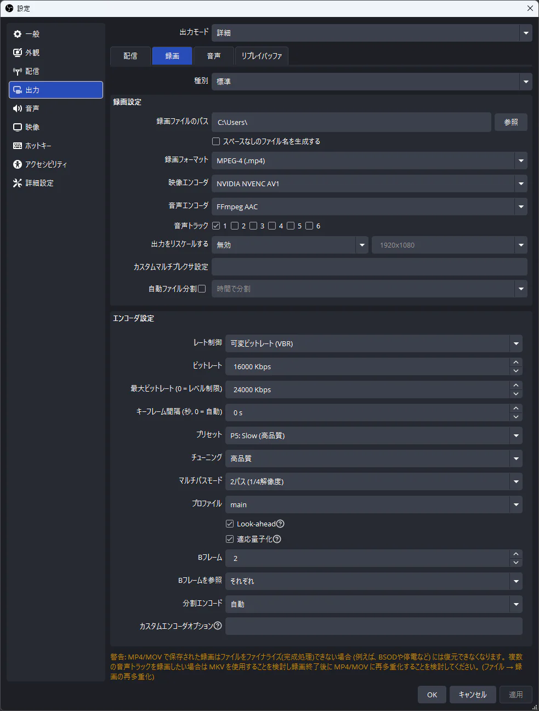Disable the Look-ahead checkbox
The image size is (539, 711).
230,524
